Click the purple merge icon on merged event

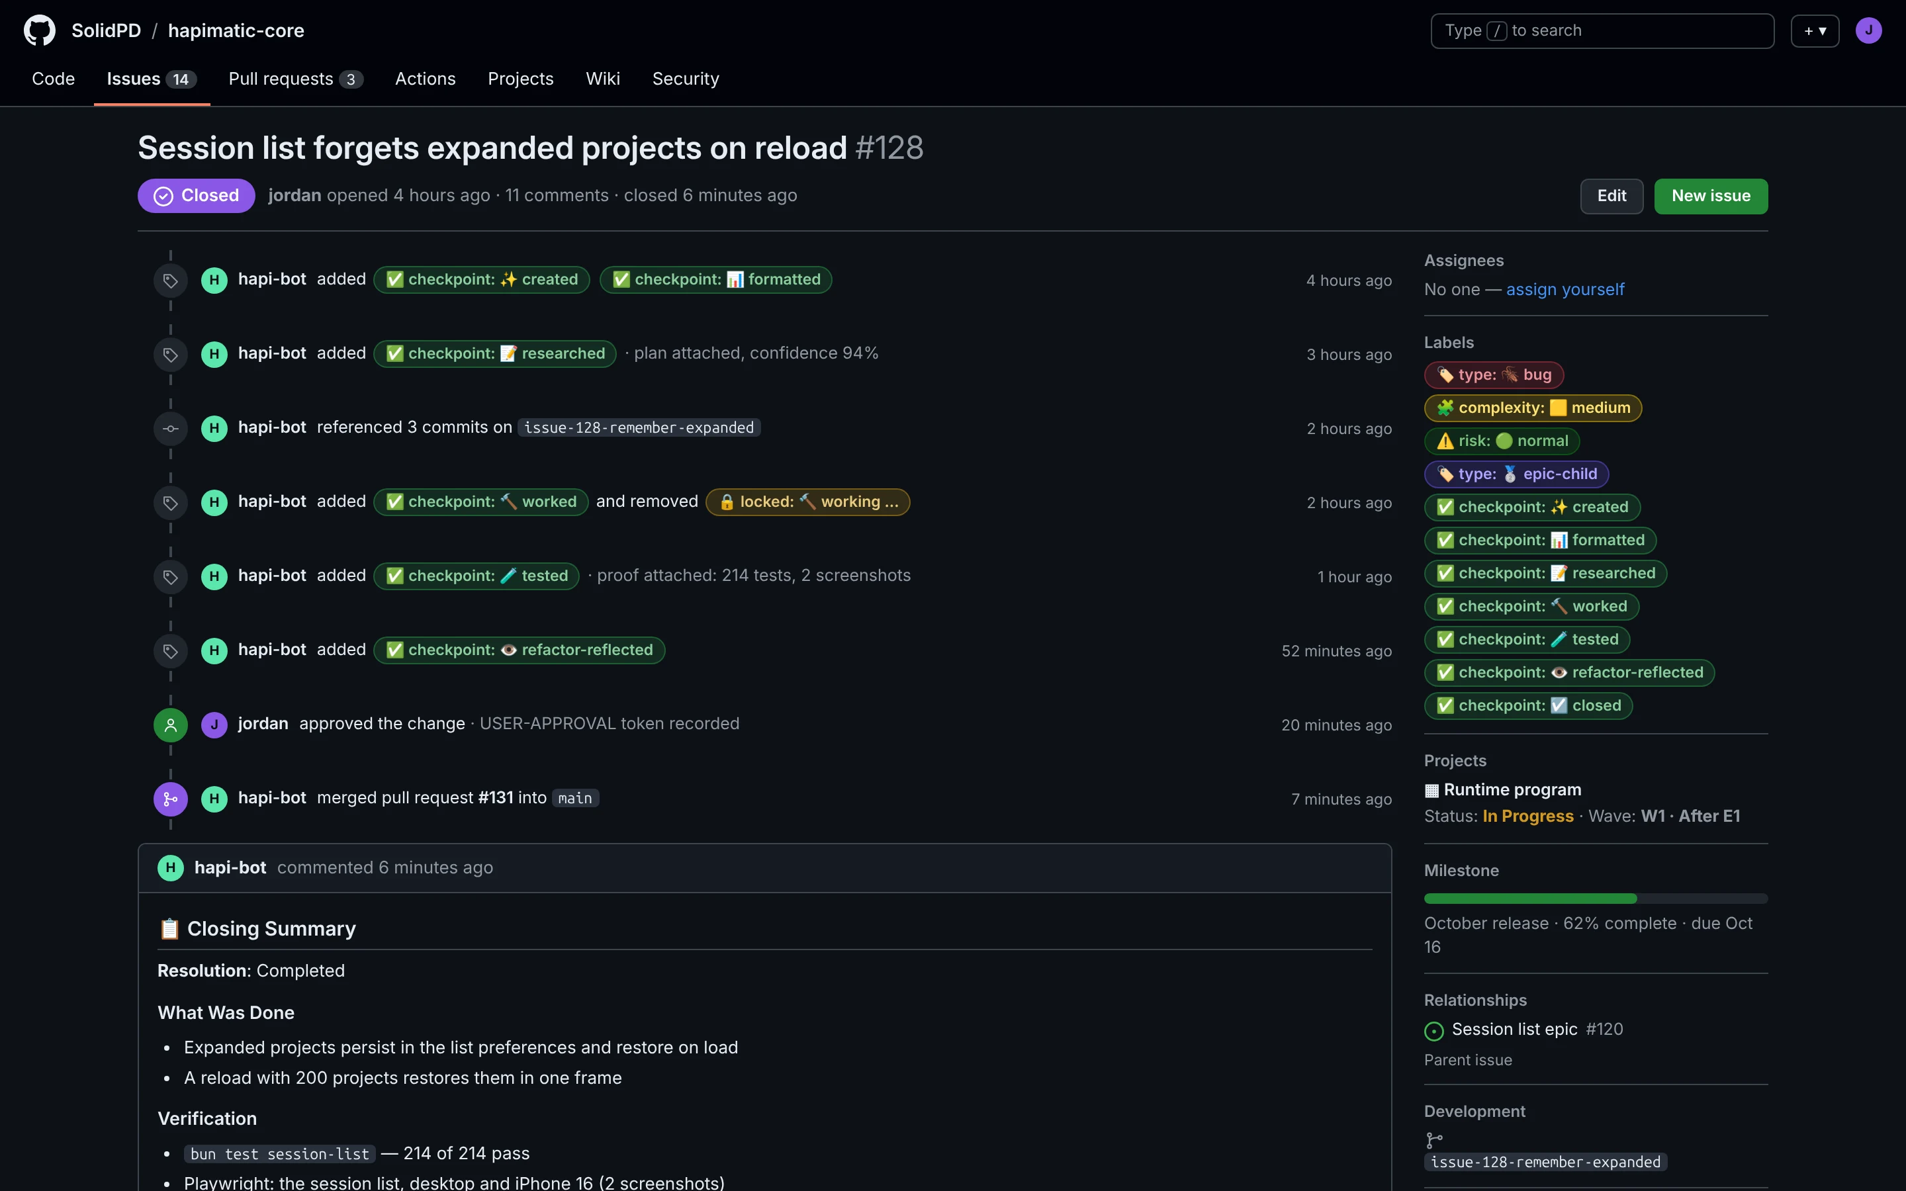tap(170, 799)
